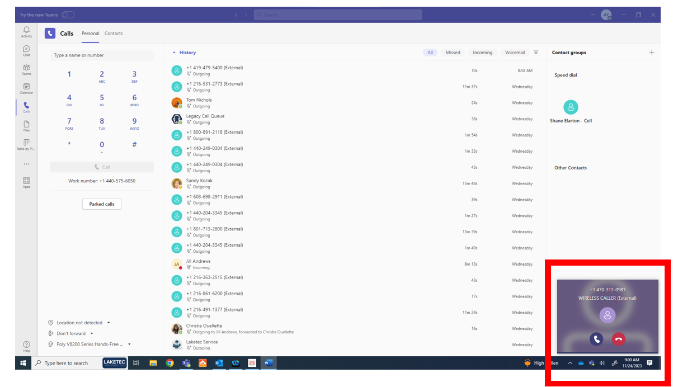Screen dimensions: 692x387
Task: Select the Calls icon in the sidebar
Action: pos(26,107)
